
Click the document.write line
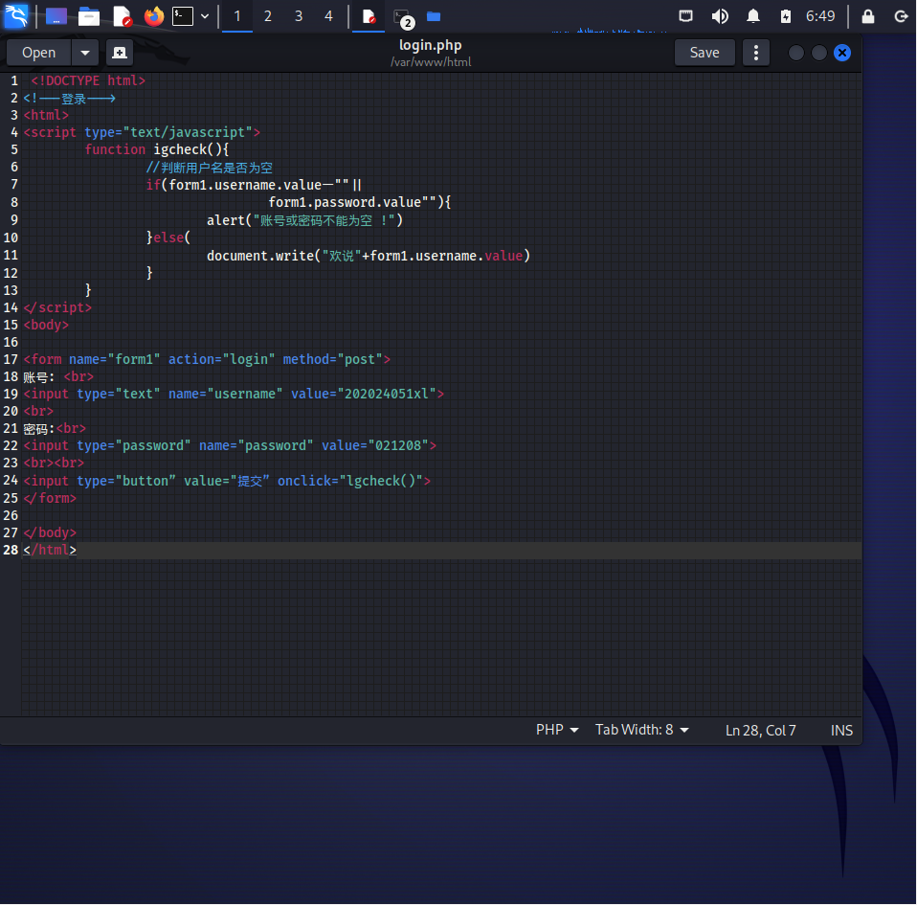pyautogui.click(x=369, y=256)
